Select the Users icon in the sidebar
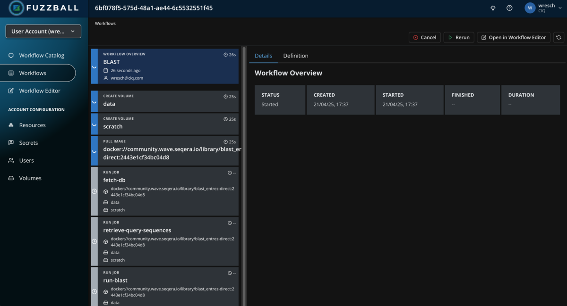The height and width of the screenshot is (306, 567). click(10, 160)
